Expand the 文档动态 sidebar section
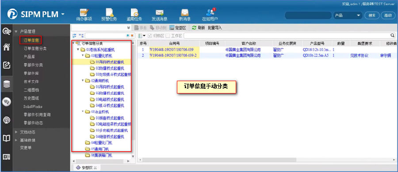This screenshot has width=398, height=172. pyautogui.click(x=16, y=132)
